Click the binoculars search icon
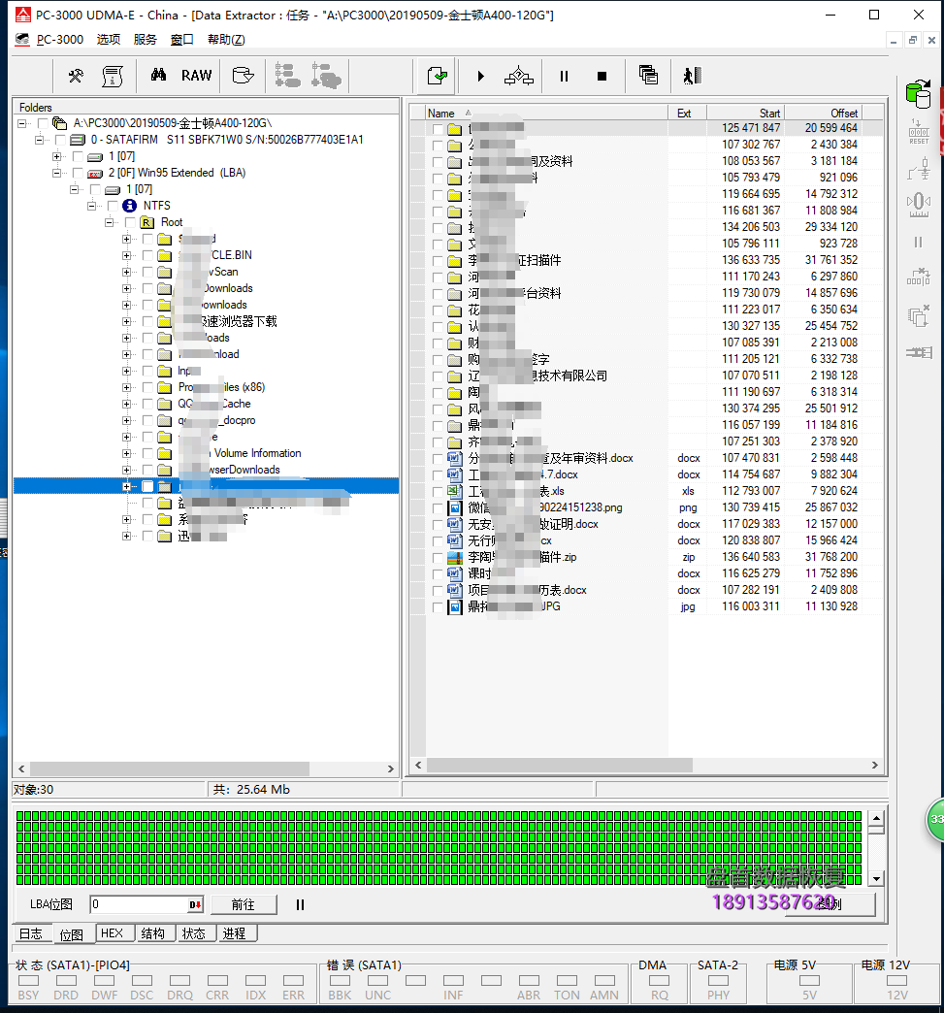This screenshot has width=944, height=1013. click(x=158, y=76)
